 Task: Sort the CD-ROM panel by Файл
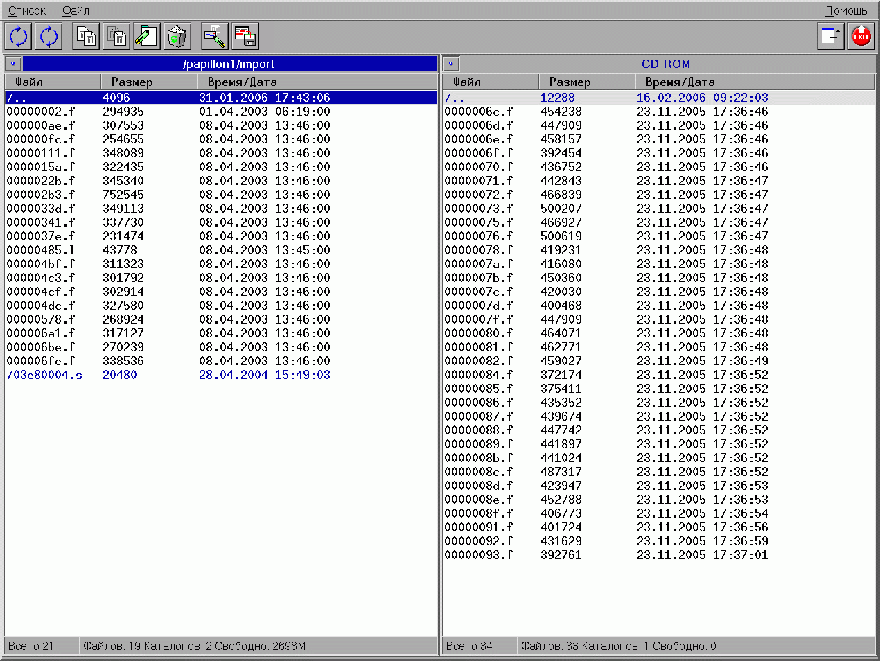point(491,82)
